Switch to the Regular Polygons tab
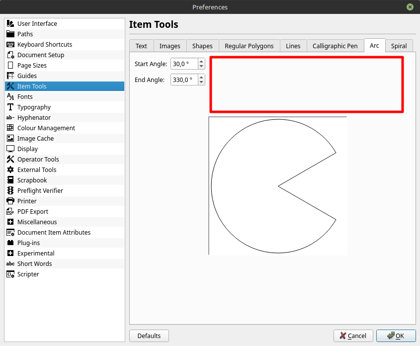420x346 pixels. pos(249,46)
